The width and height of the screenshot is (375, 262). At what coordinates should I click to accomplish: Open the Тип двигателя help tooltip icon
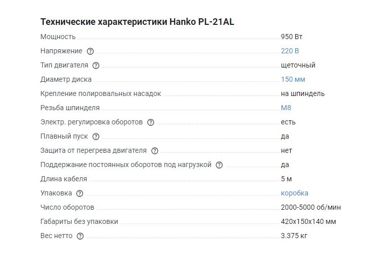click(96, 65)
